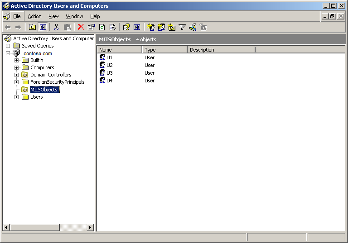Create a new user toolbar icon
The image size is (348, 243).
pos(151,27)
